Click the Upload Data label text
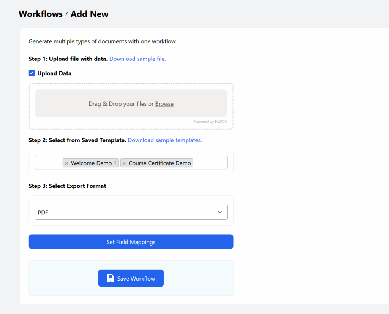Screen dimensions: 389x314 pos(54,73)
